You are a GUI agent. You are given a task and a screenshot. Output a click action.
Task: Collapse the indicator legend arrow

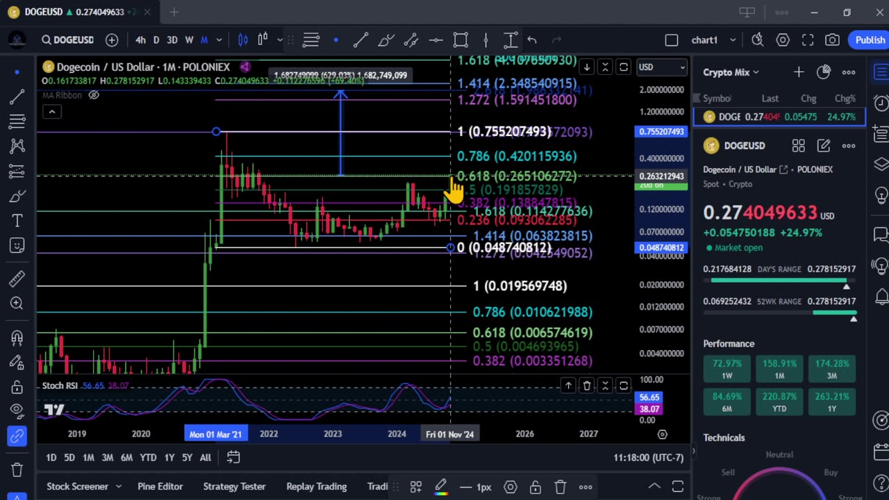(51, 112)
